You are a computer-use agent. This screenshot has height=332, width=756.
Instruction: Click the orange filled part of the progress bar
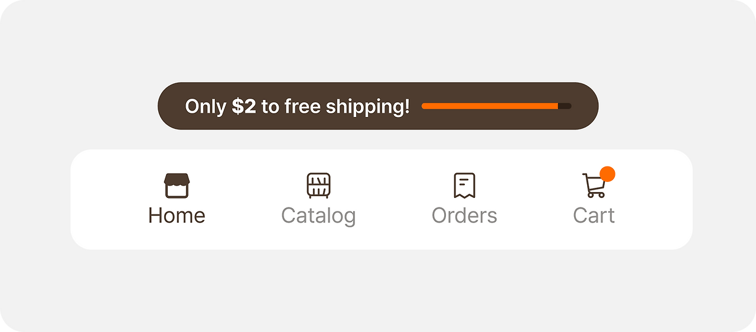490,106
